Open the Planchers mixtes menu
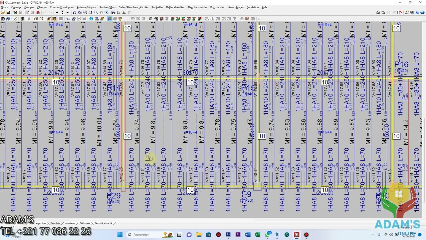 [x=197, y=7]
